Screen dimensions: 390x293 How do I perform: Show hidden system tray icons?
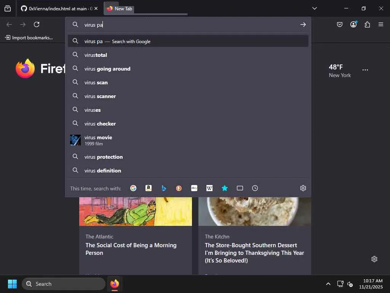328,284
